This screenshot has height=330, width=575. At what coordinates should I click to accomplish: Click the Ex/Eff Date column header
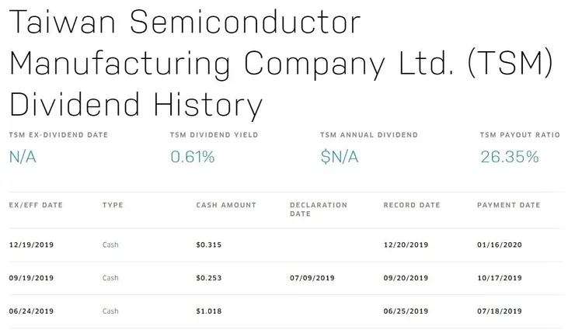coord(35,206)
